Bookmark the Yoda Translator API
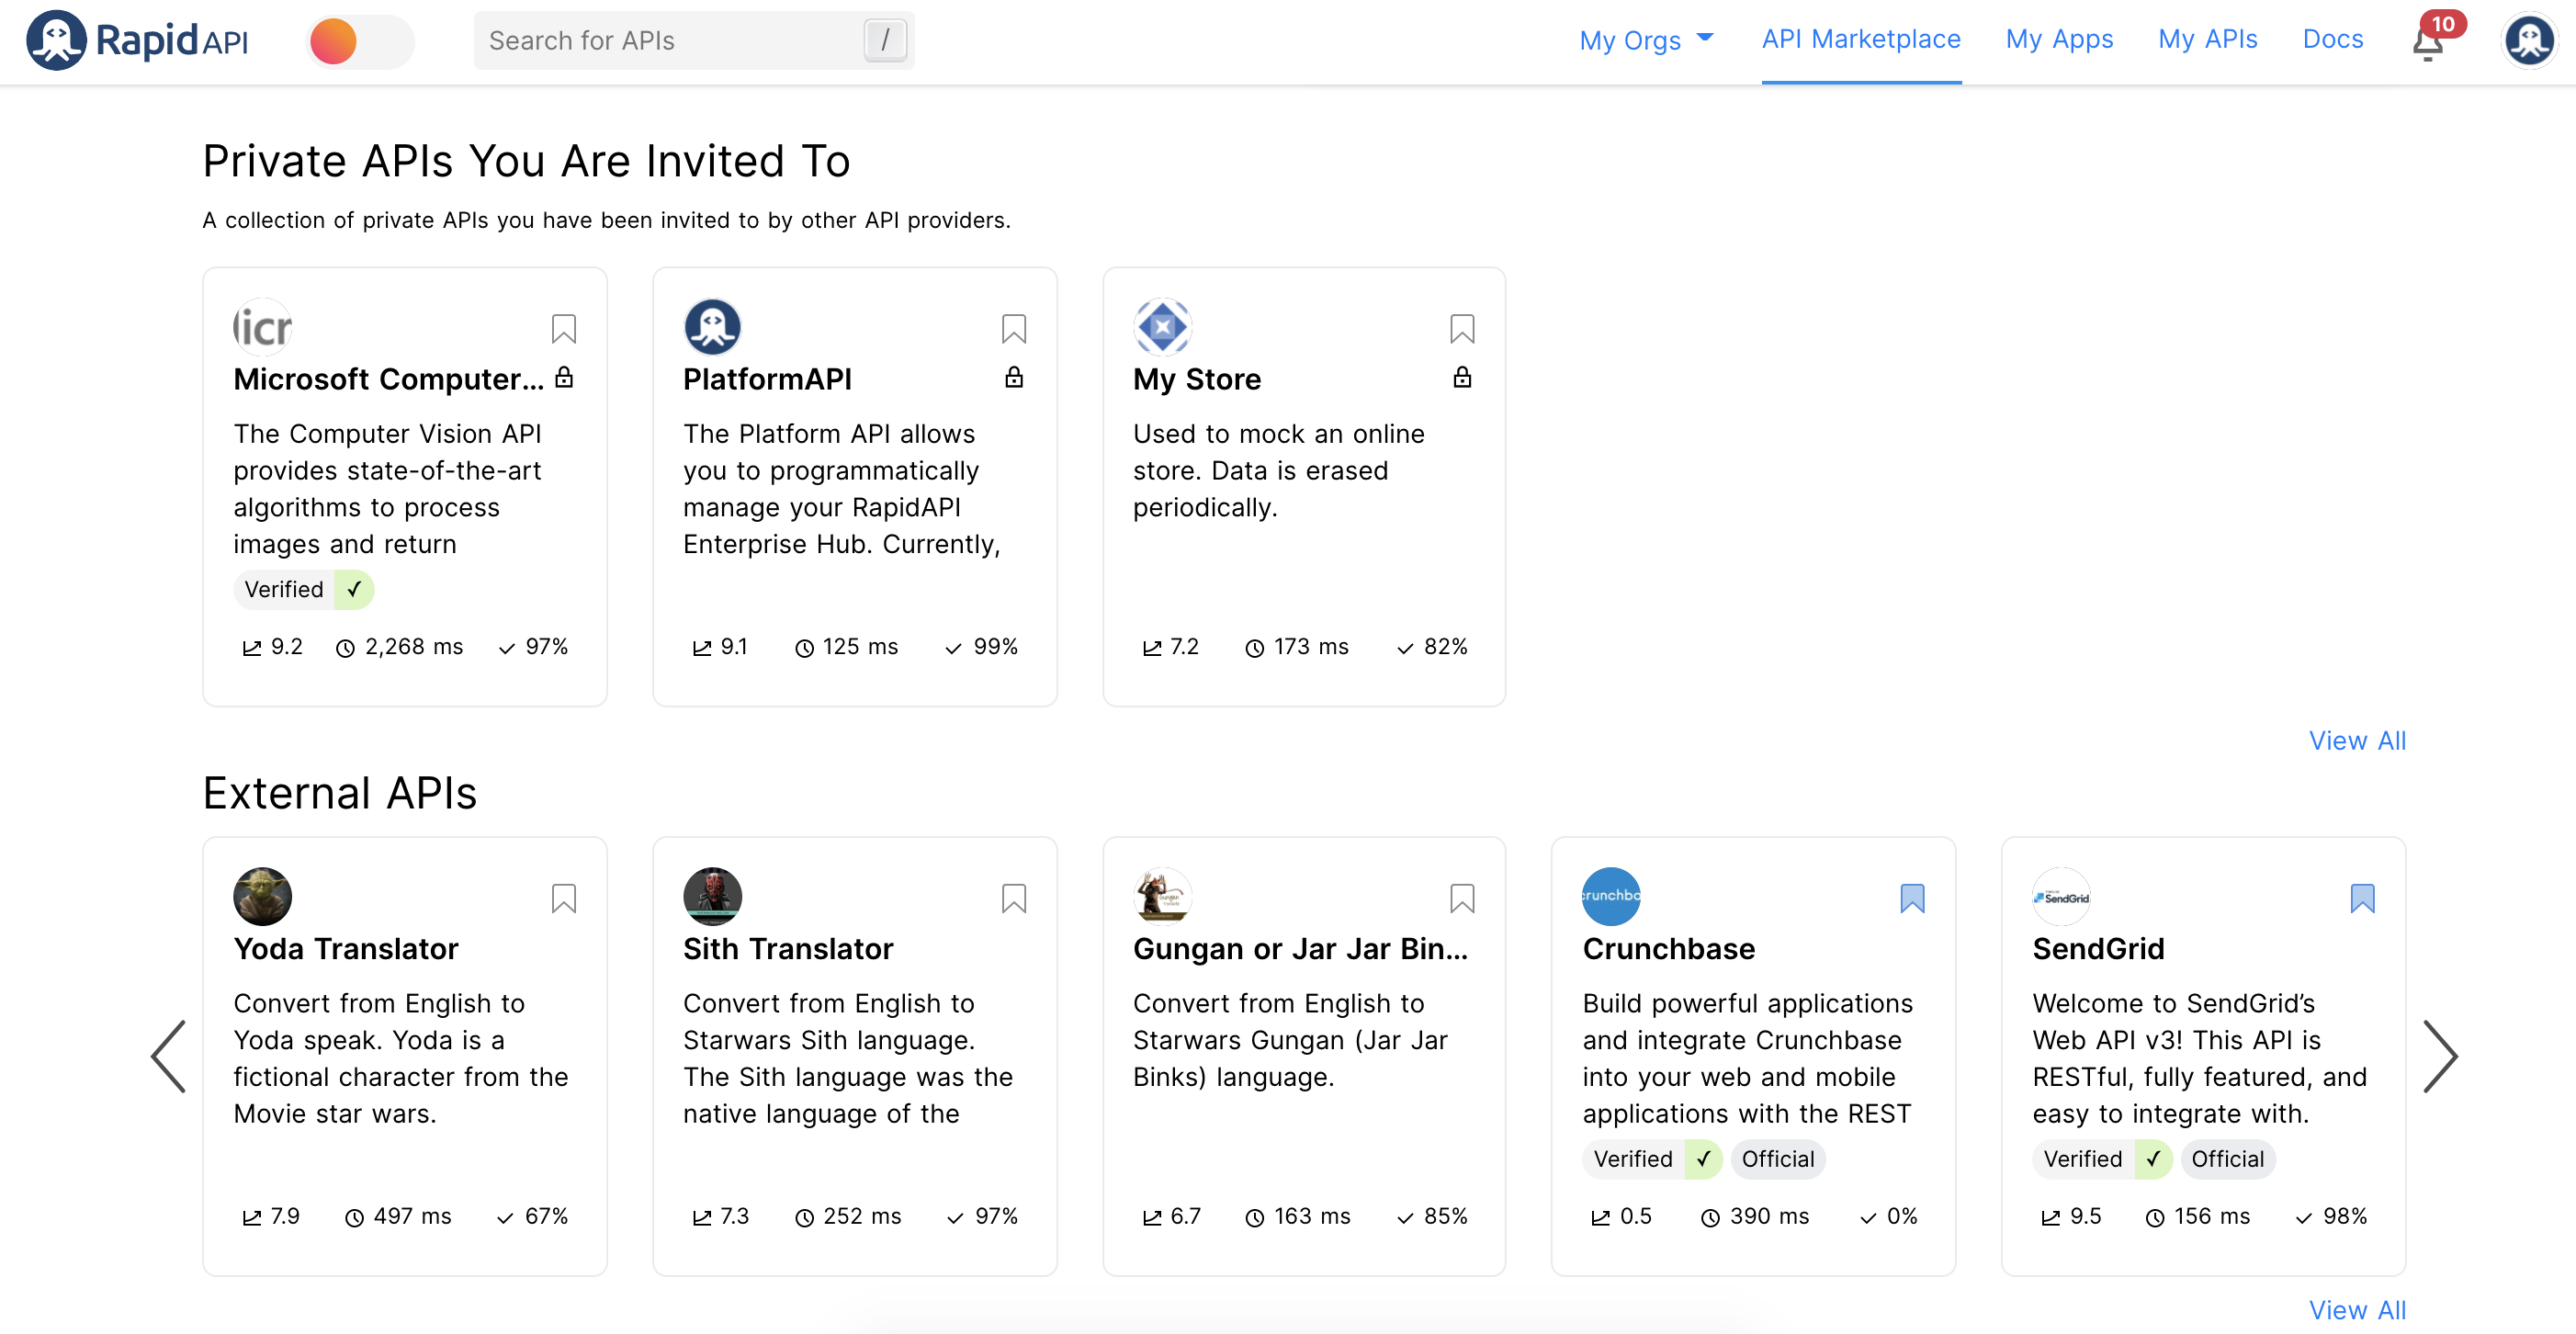This screenshot has width=2576, height=1334. point(563,898)
